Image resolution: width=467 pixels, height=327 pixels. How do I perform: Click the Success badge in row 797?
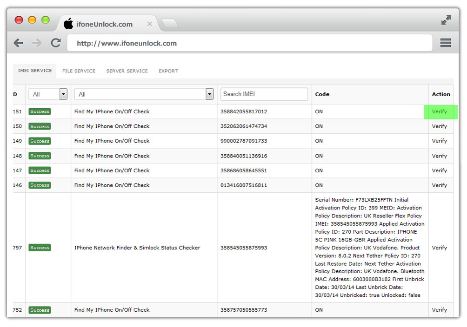tap(40, 248)
